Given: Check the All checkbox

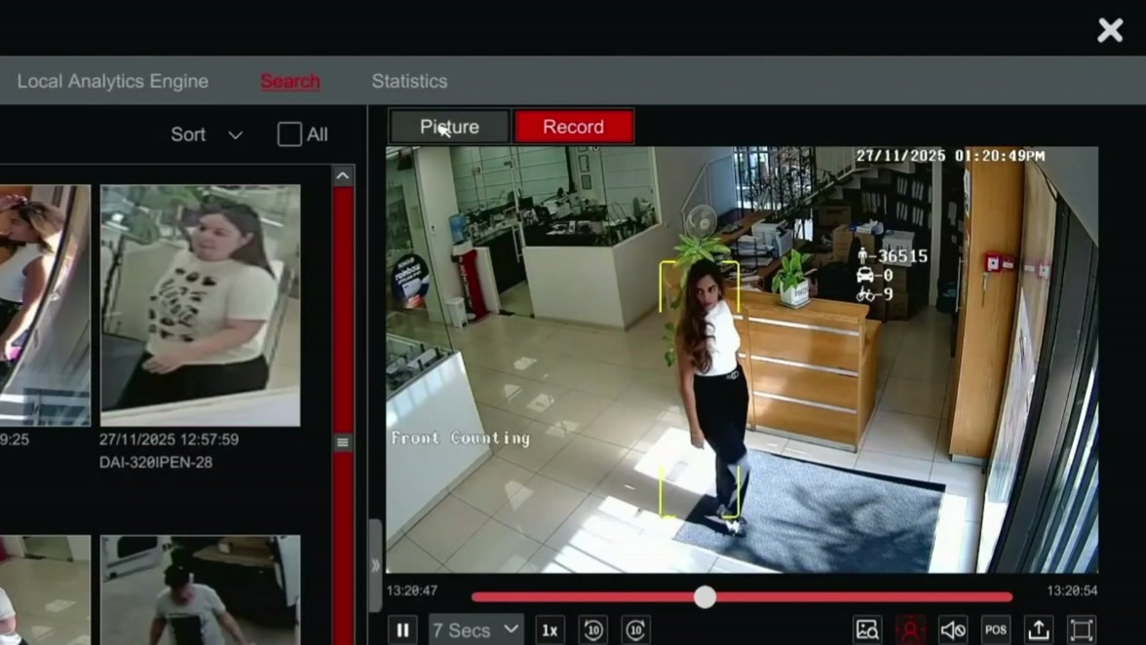Looking at the screenshot, I should [289, 134].
